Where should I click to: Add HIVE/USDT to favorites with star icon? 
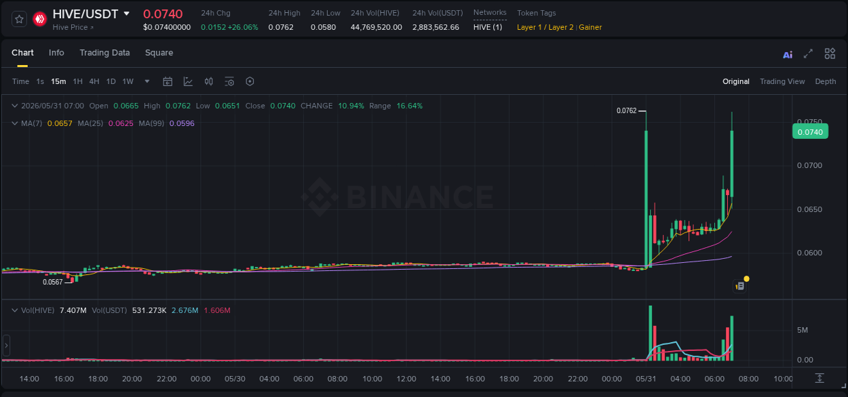click(19, 19)
